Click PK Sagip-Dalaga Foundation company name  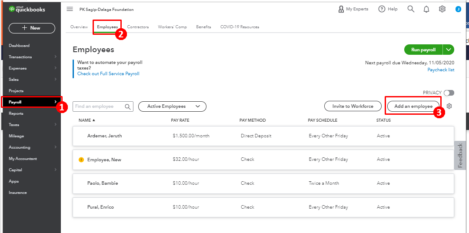[x=106, y=10]
